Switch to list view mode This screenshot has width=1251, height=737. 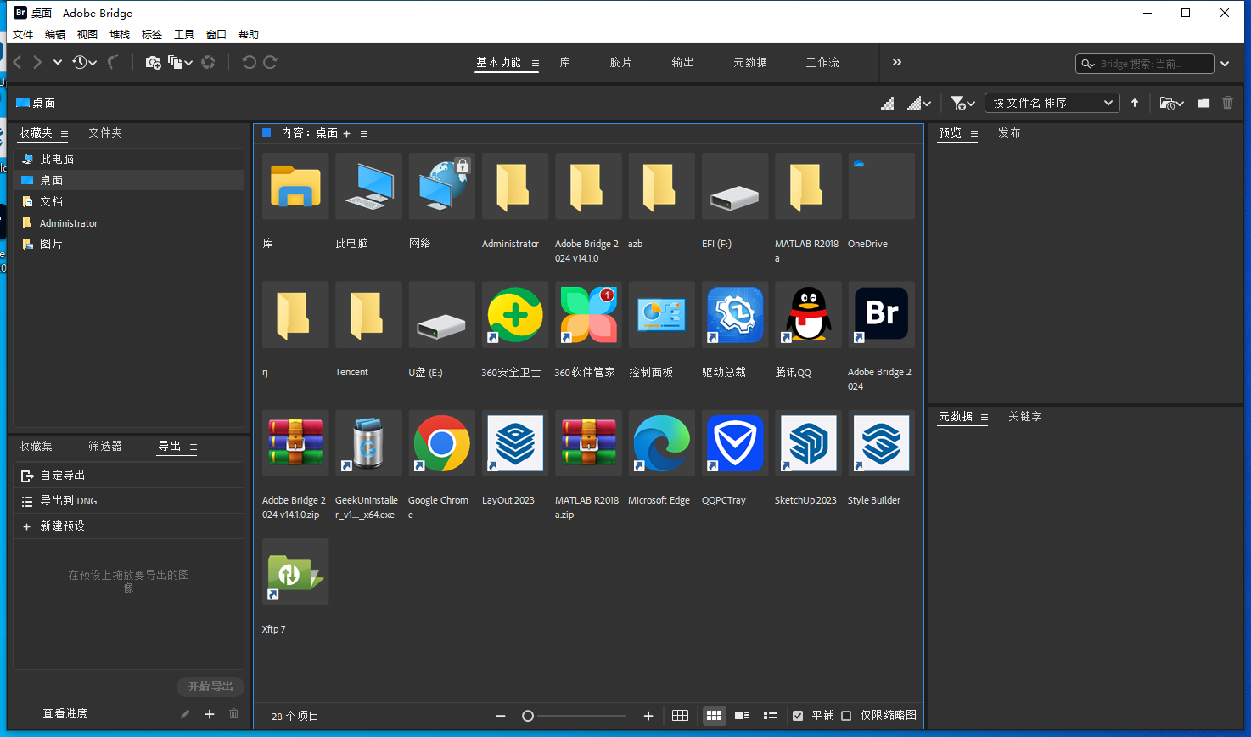[771, 716]
